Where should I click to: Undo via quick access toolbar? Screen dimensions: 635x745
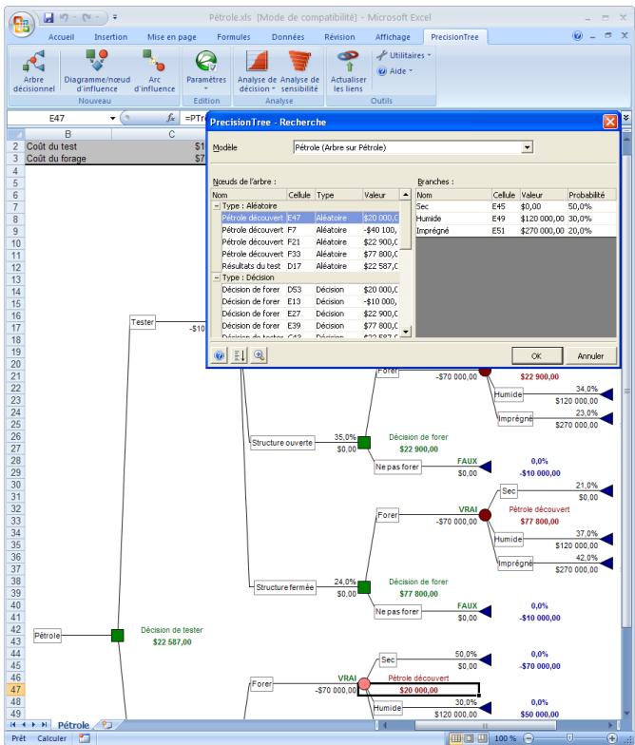point(65,17)
